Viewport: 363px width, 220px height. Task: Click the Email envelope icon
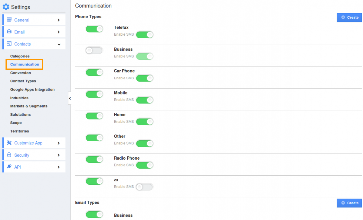9,32
